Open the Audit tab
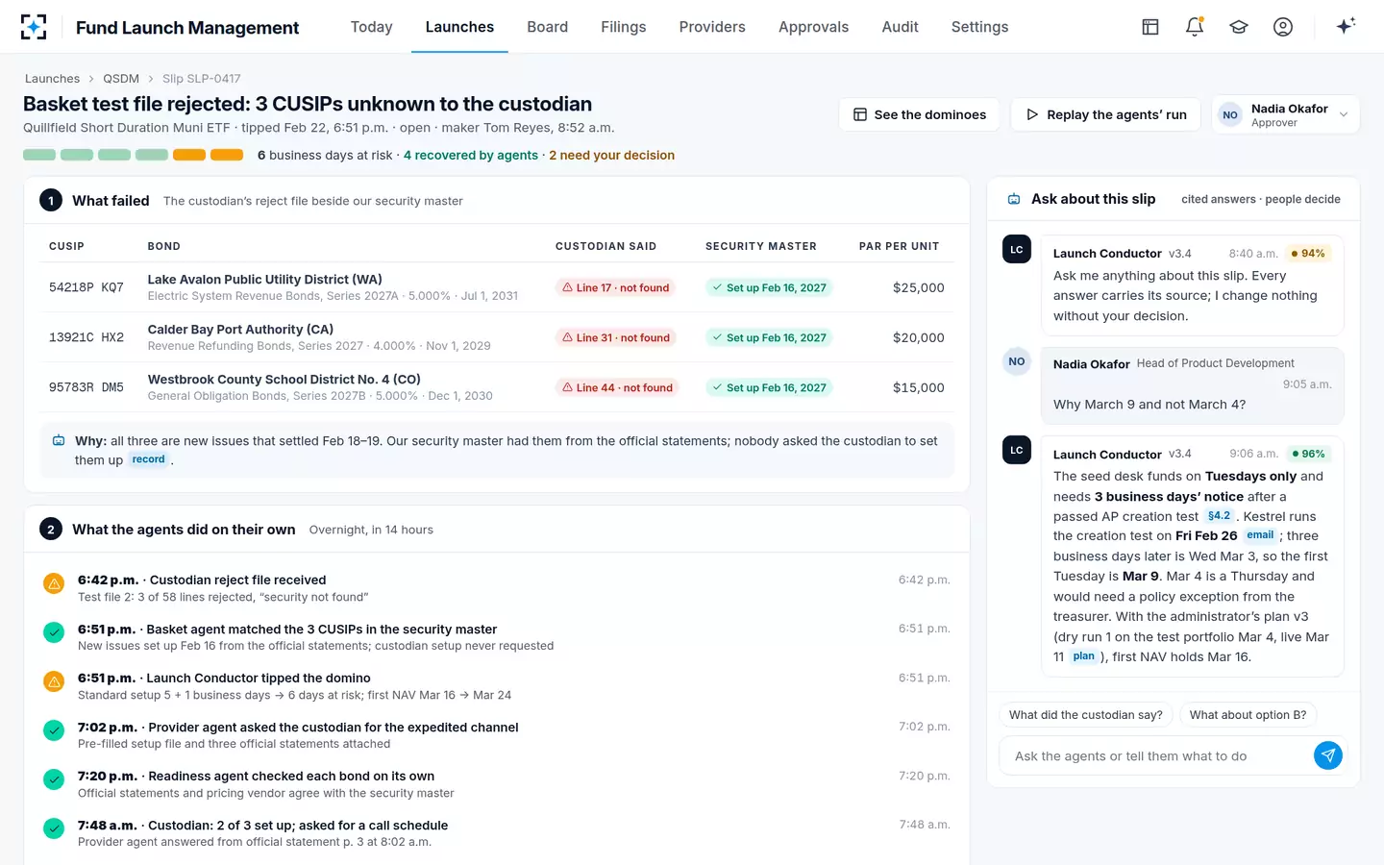Screen dimensions: 1384x865 [900, 27]
